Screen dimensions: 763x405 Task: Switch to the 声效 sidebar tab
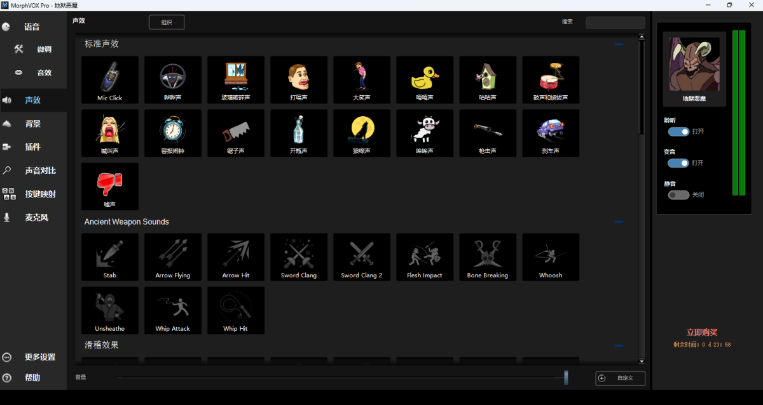[32, 100]
